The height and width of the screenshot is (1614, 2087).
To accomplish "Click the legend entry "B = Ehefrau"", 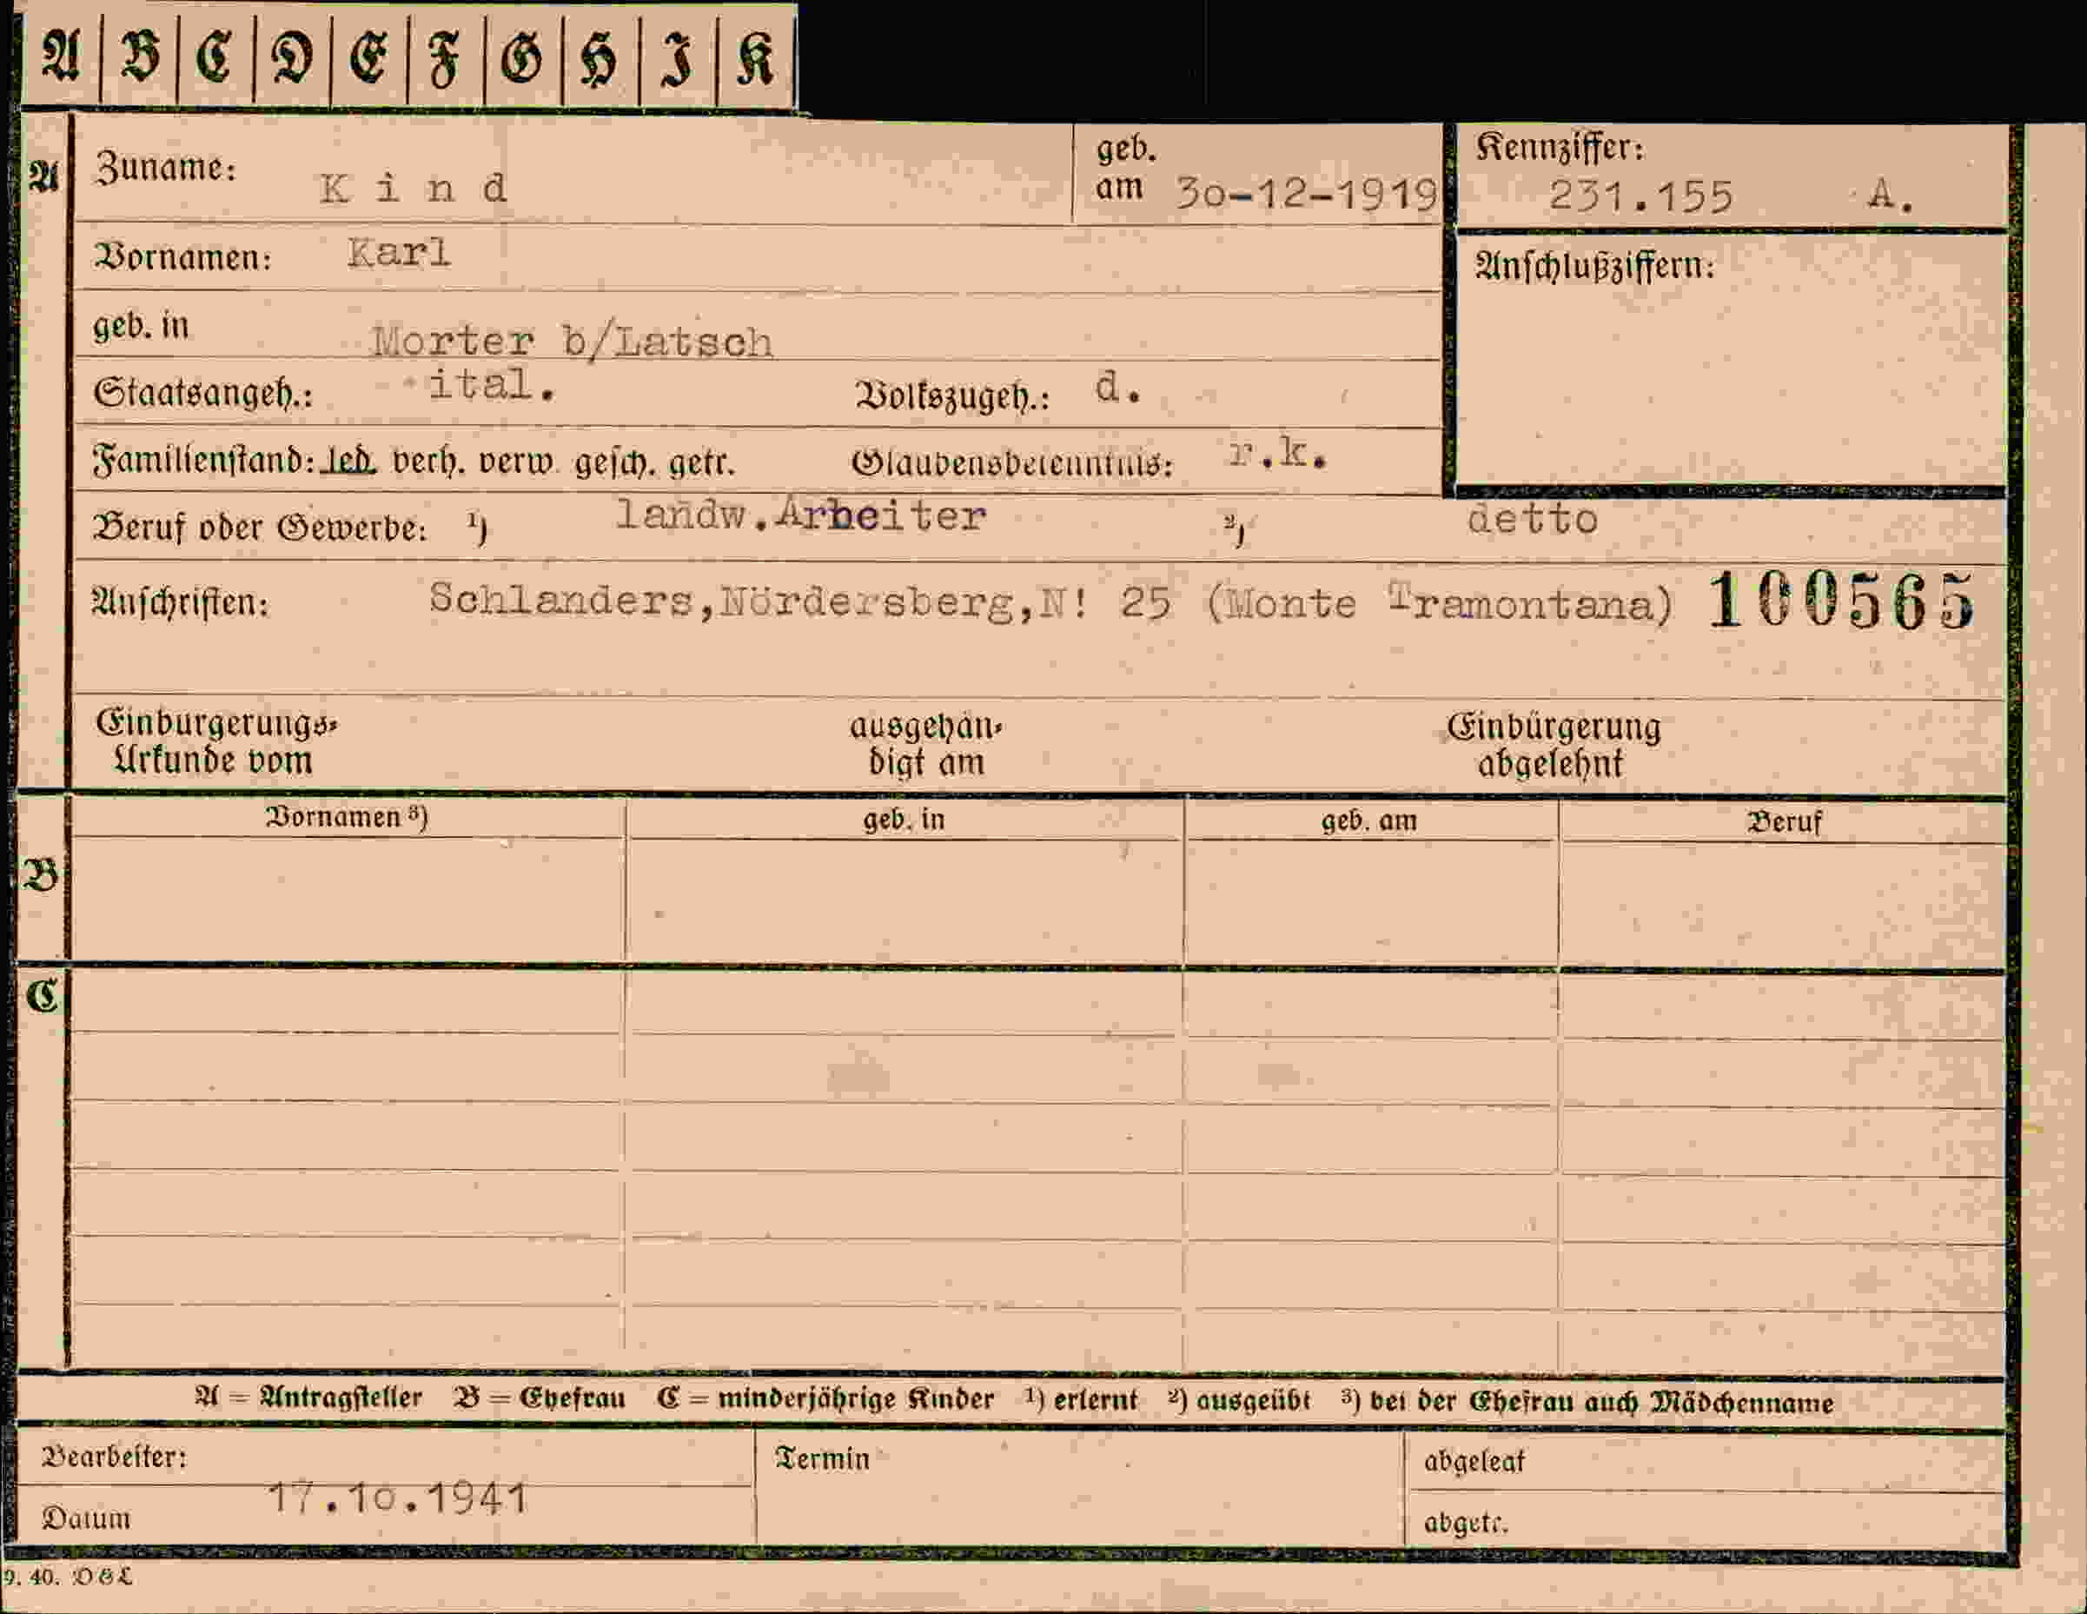I will 540,1398.
